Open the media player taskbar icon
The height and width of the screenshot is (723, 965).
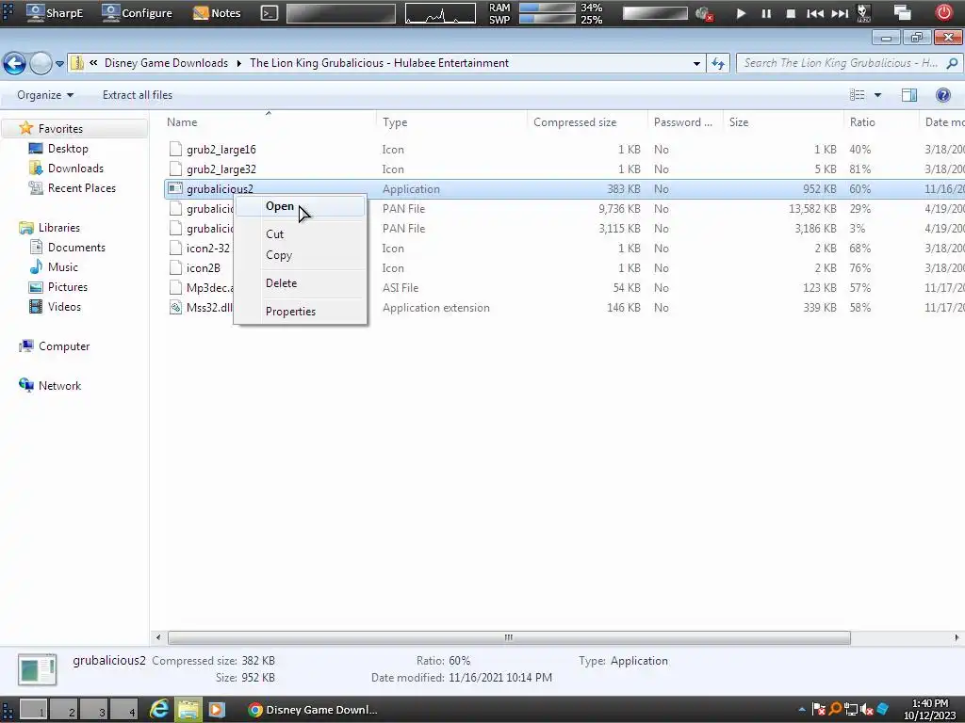pyautogui.click(x=217, y=710)
